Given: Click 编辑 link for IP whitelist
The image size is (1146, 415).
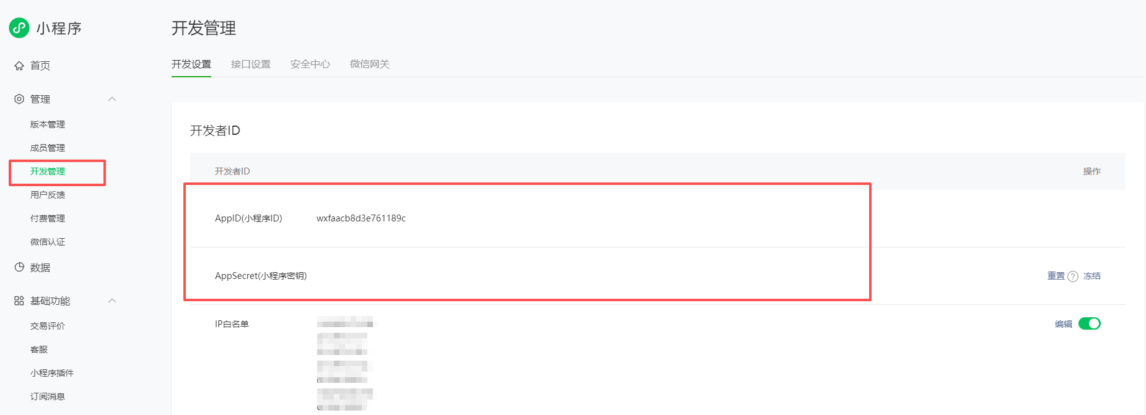Looking at the screenshot, I should (x=1063, y=324).
